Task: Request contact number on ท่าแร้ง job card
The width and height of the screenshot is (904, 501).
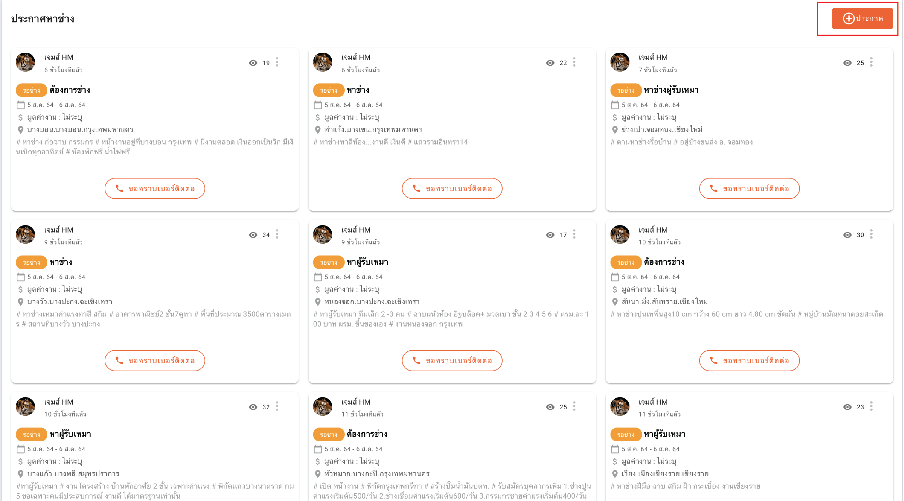Action: coord(452,189)
